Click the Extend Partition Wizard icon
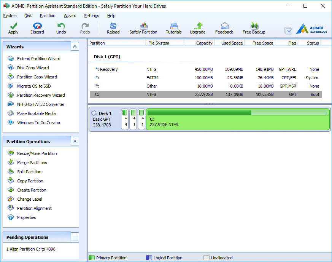332x262 pixels. tap(11, 59)
